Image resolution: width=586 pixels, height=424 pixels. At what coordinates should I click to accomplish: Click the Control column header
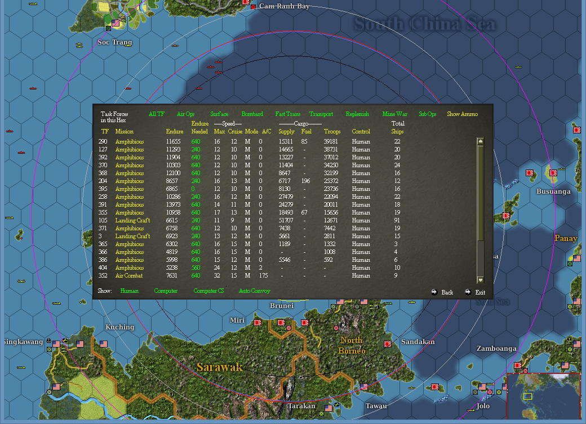pos(361,132)
